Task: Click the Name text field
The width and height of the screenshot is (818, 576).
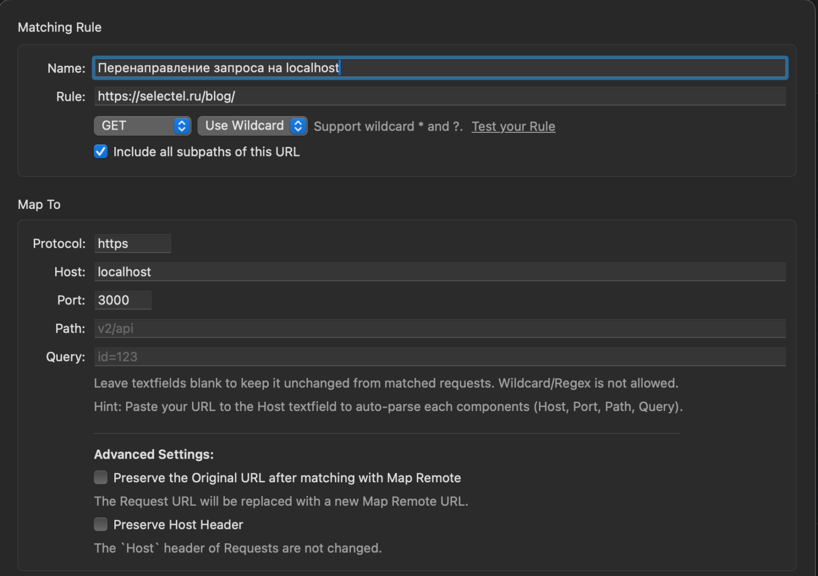Action: (x=440, y=68)
